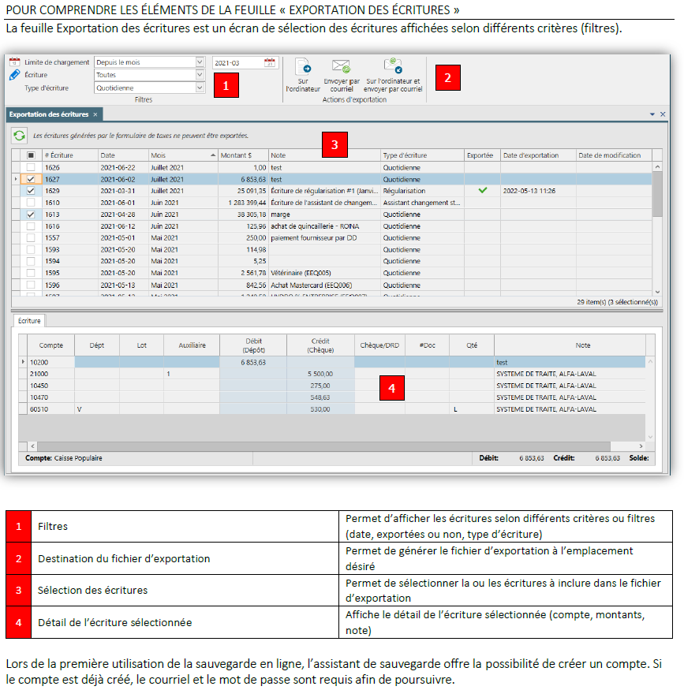Close the Exportation des écritures tab

[95, 114]
